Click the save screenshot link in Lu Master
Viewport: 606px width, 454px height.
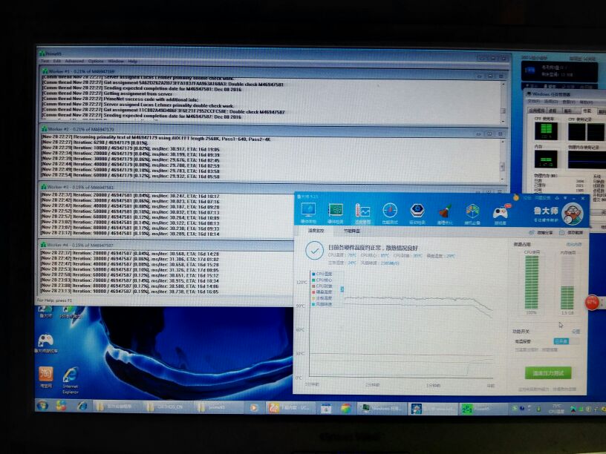click(x=571, y=233)
